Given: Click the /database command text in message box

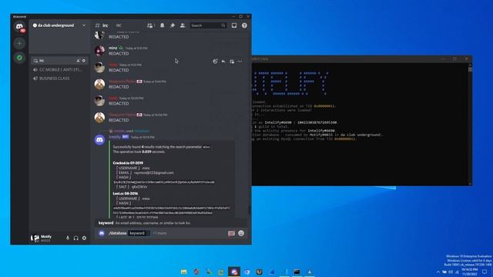Looking at the screenshot, I should [x=117, y=233].
